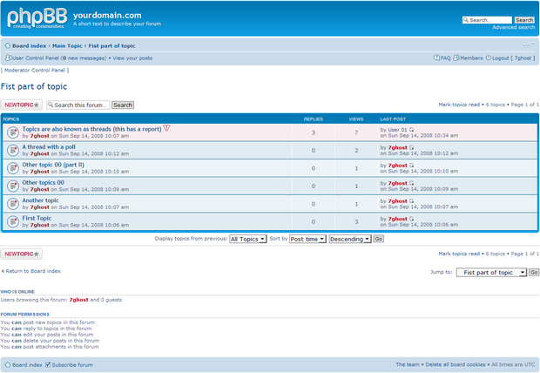View the latest post icon by User 01
The width and height of the screenshot is (540, 373).
coord(412,130)
